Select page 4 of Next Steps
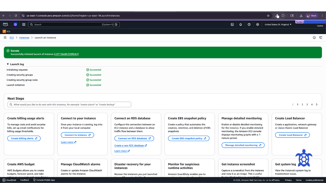The height and width of the screenshot is (183, 326). [312, 104]
